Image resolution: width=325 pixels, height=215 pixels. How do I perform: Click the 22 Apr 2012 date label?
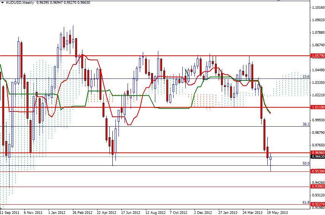[107, 212]
